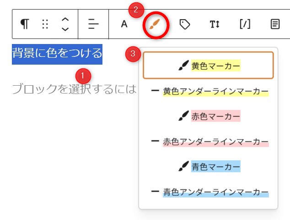Click the shortcode bracket icon
Viewport: 290px width, 220px height.
245,24
